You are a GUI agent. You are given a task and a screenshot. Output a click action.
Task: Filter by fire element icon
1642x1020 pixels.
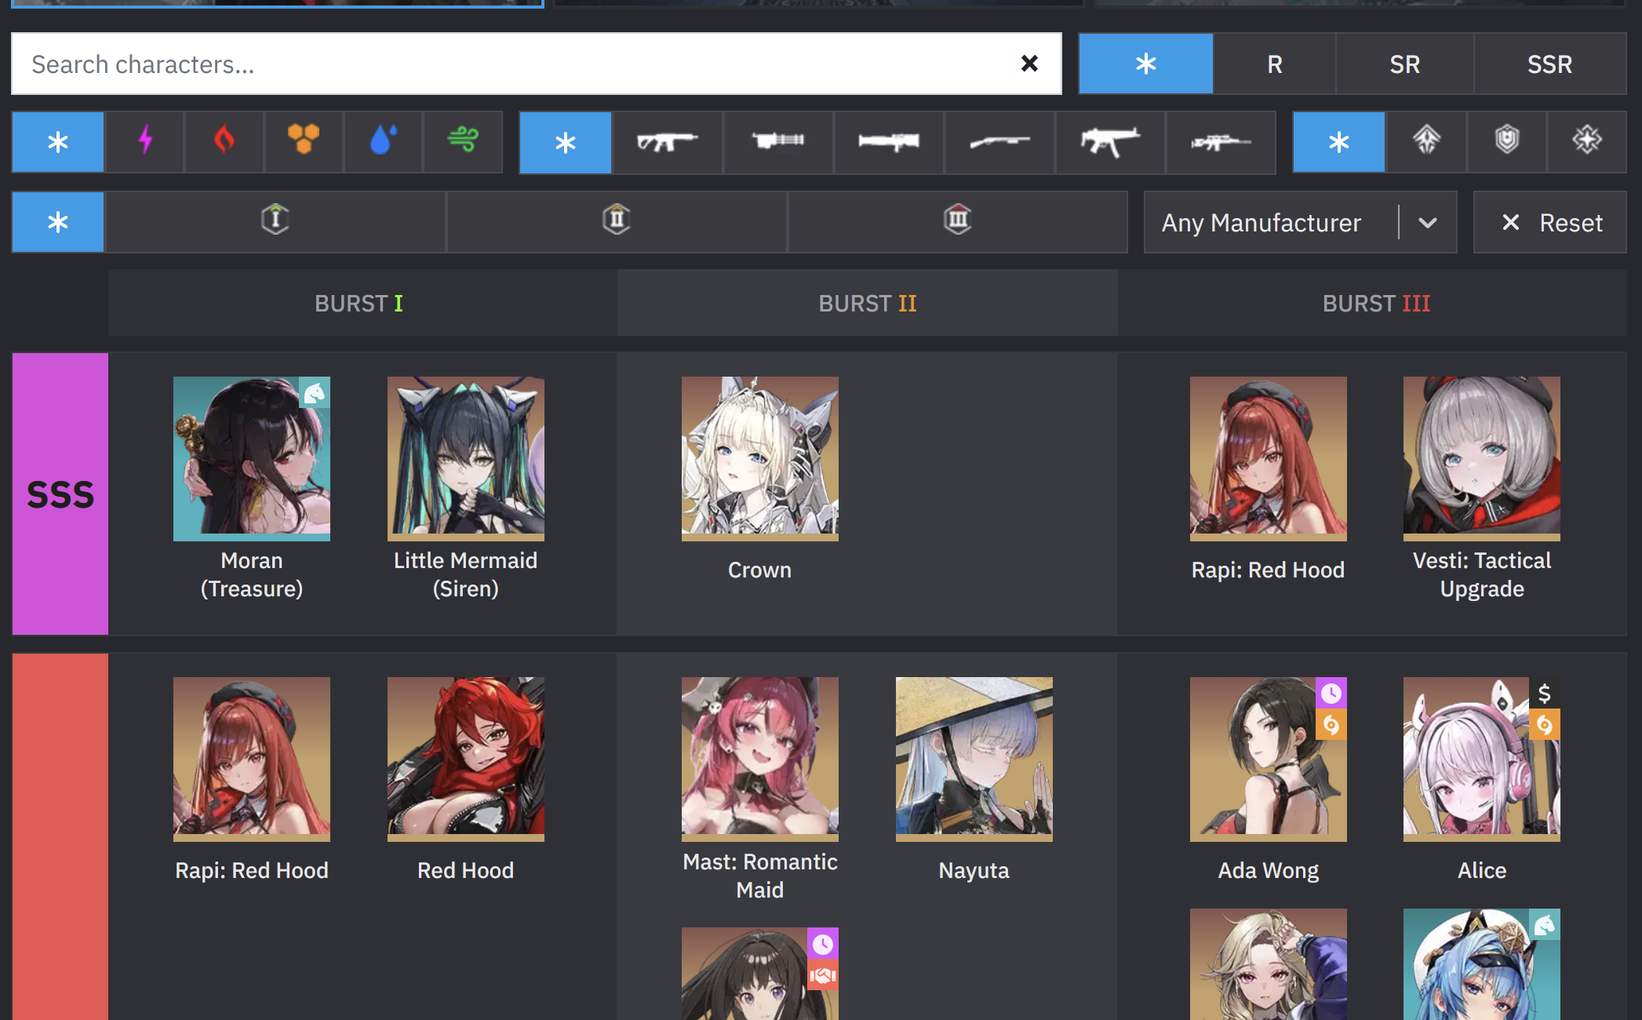point(224,142)
